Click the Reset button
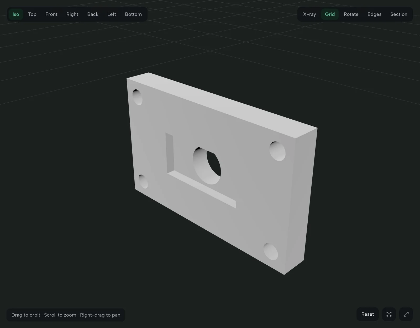Viewport: 420px width, 328px height. [367, 314]
